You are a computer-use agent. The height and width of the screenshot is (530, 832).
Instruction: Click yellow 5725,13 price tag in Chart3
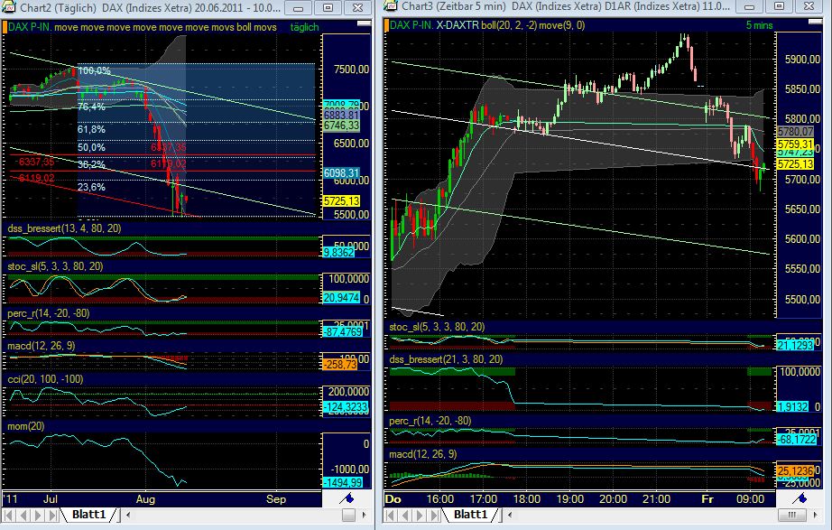pos(795,164)
